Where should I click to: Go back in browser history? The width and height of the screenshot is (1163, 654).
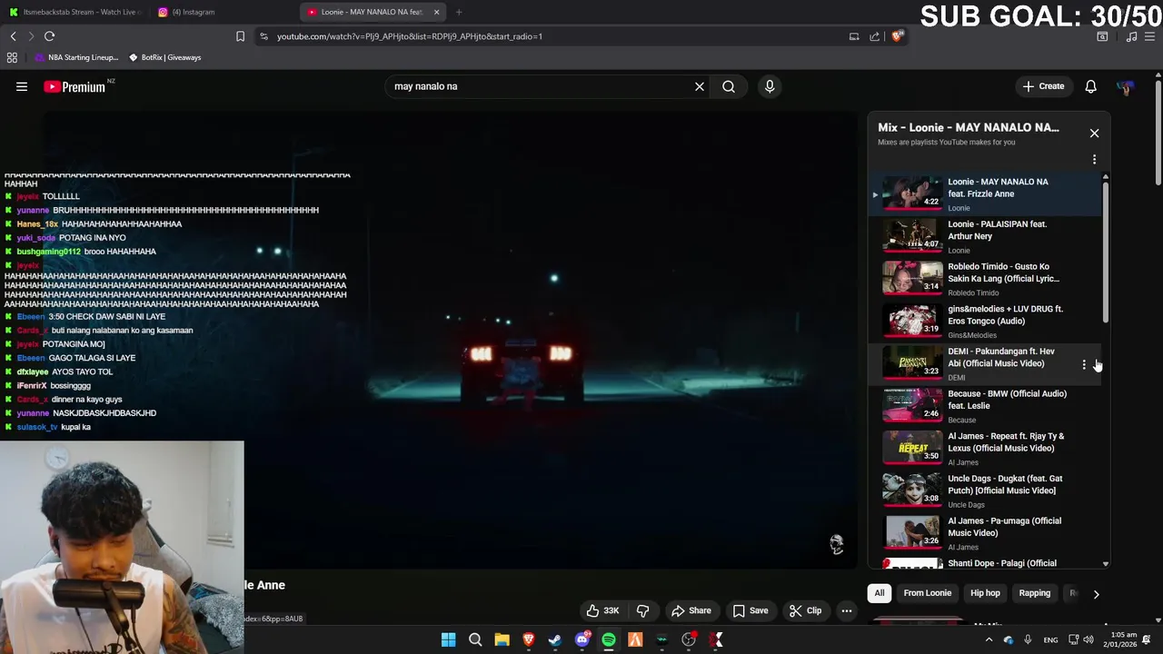(13, 36)
